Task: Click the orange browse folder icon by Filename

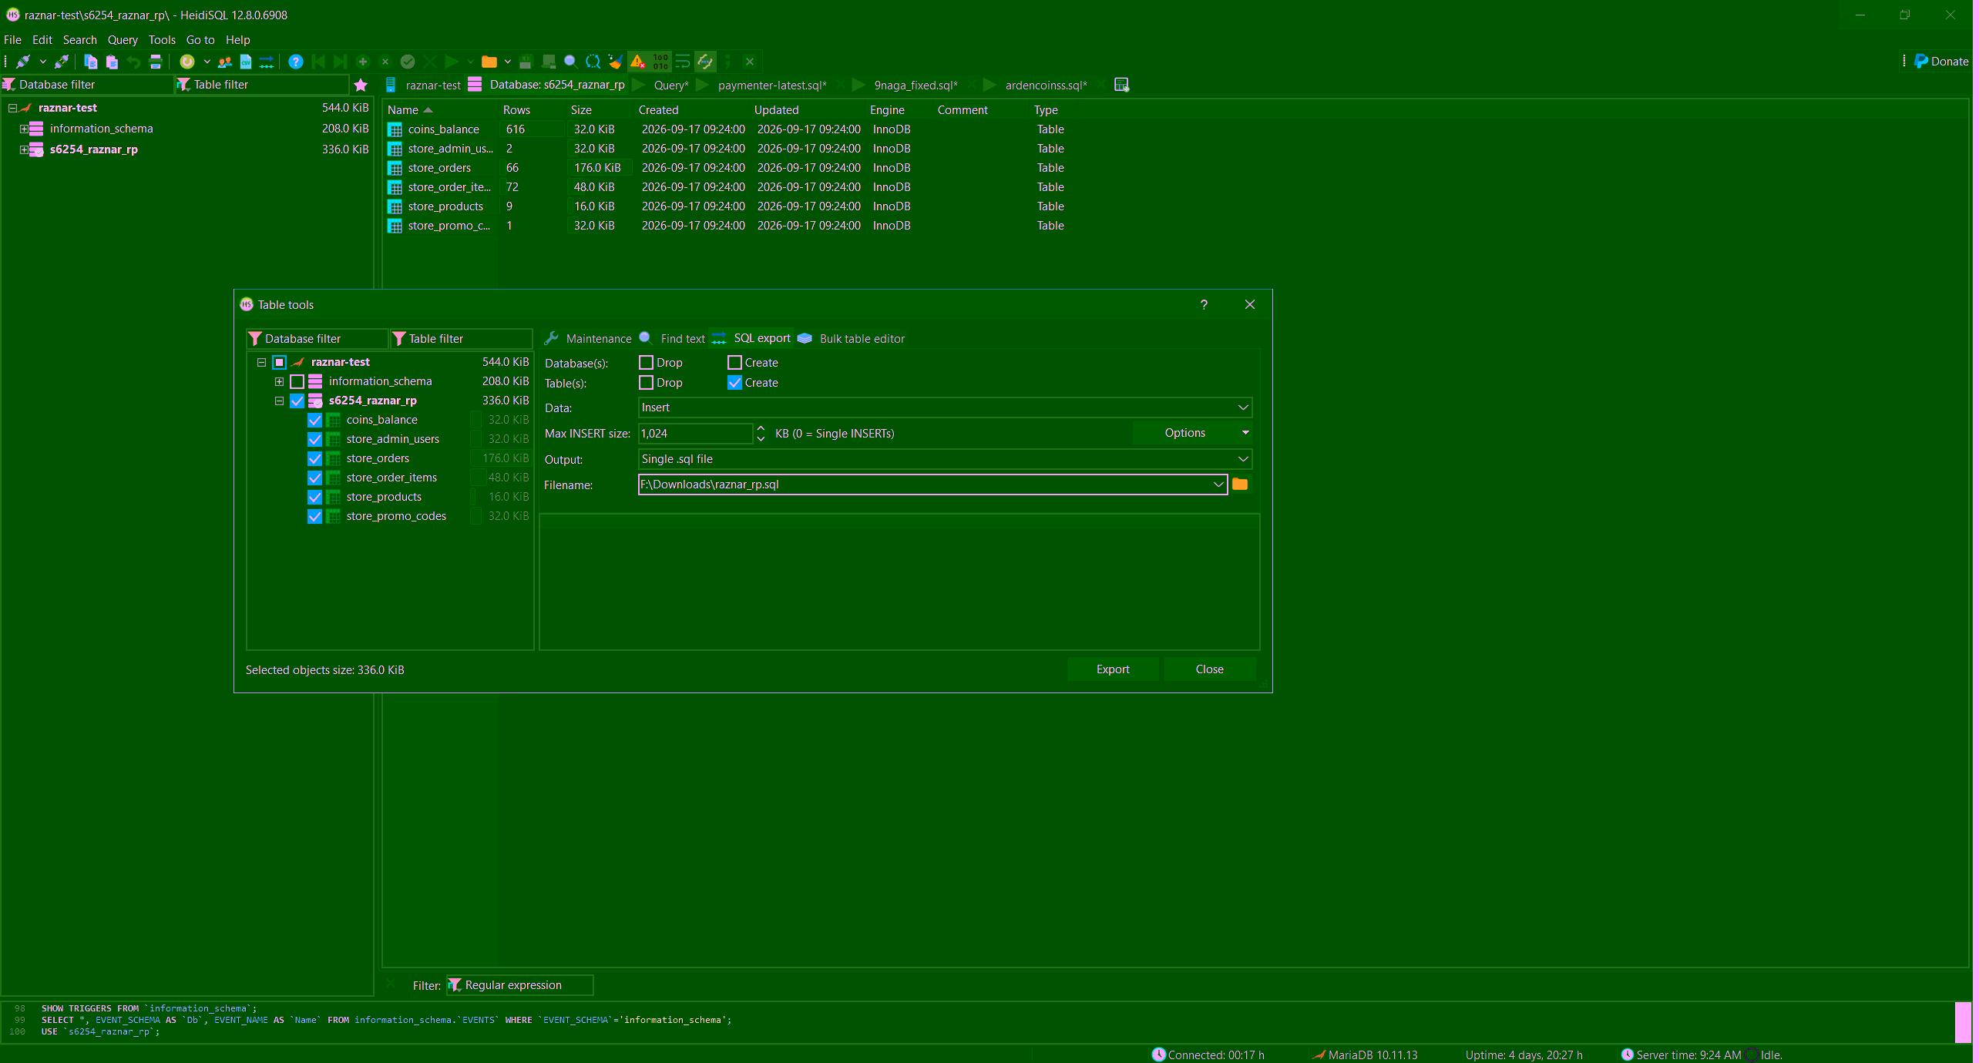Action: click(1240, 485)
